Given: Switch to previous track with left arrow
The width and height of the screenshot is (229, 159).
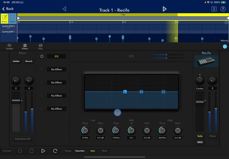Looking at the screenshot, I should [x=64, y=9].
